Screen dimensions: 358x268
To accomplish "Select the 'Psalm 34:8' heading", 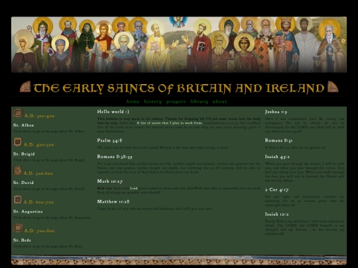I will click(x=109, y=140).
